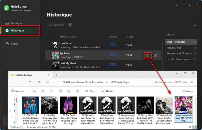Click the NoteBurner logo icon

pos(6,8)
